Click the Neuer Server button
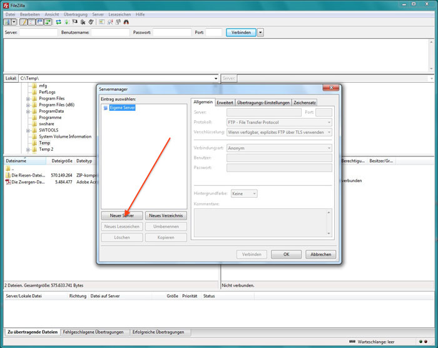The image size is (438, 348). click(122, 215)
